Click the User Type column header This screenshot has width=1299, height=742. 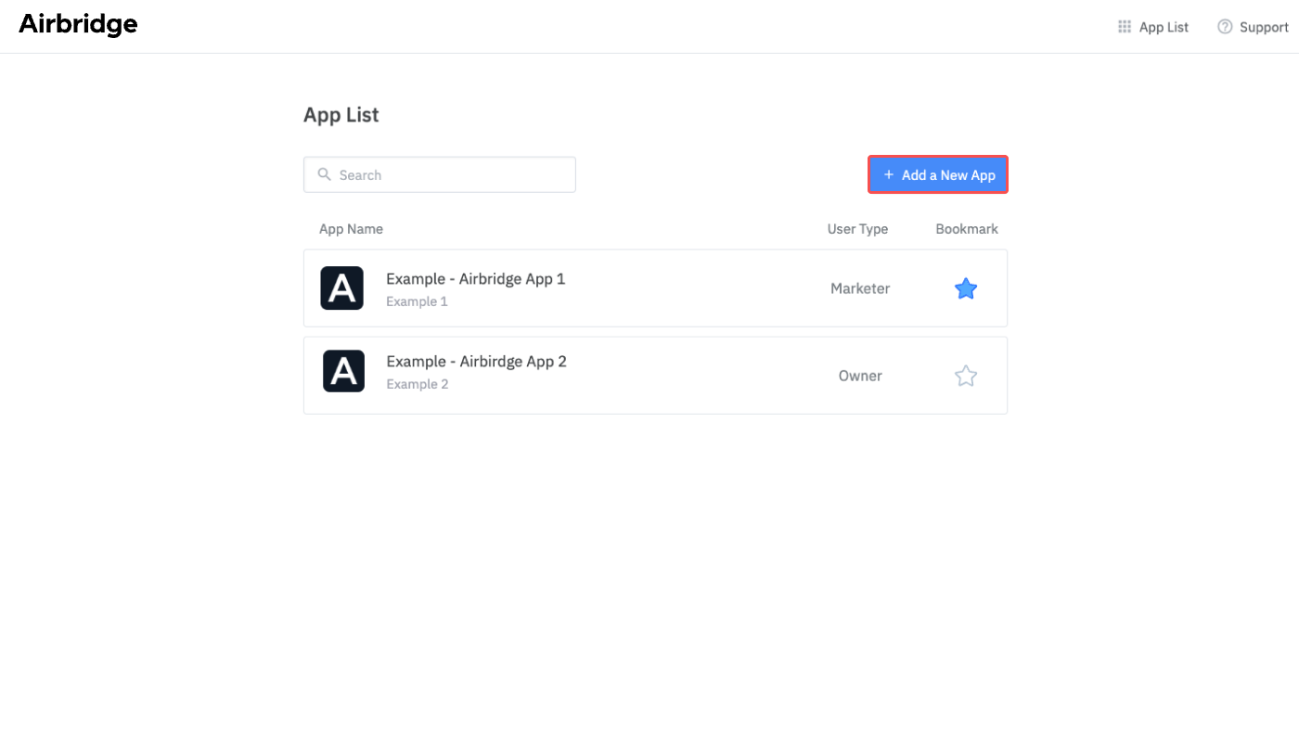coord(857,229)
